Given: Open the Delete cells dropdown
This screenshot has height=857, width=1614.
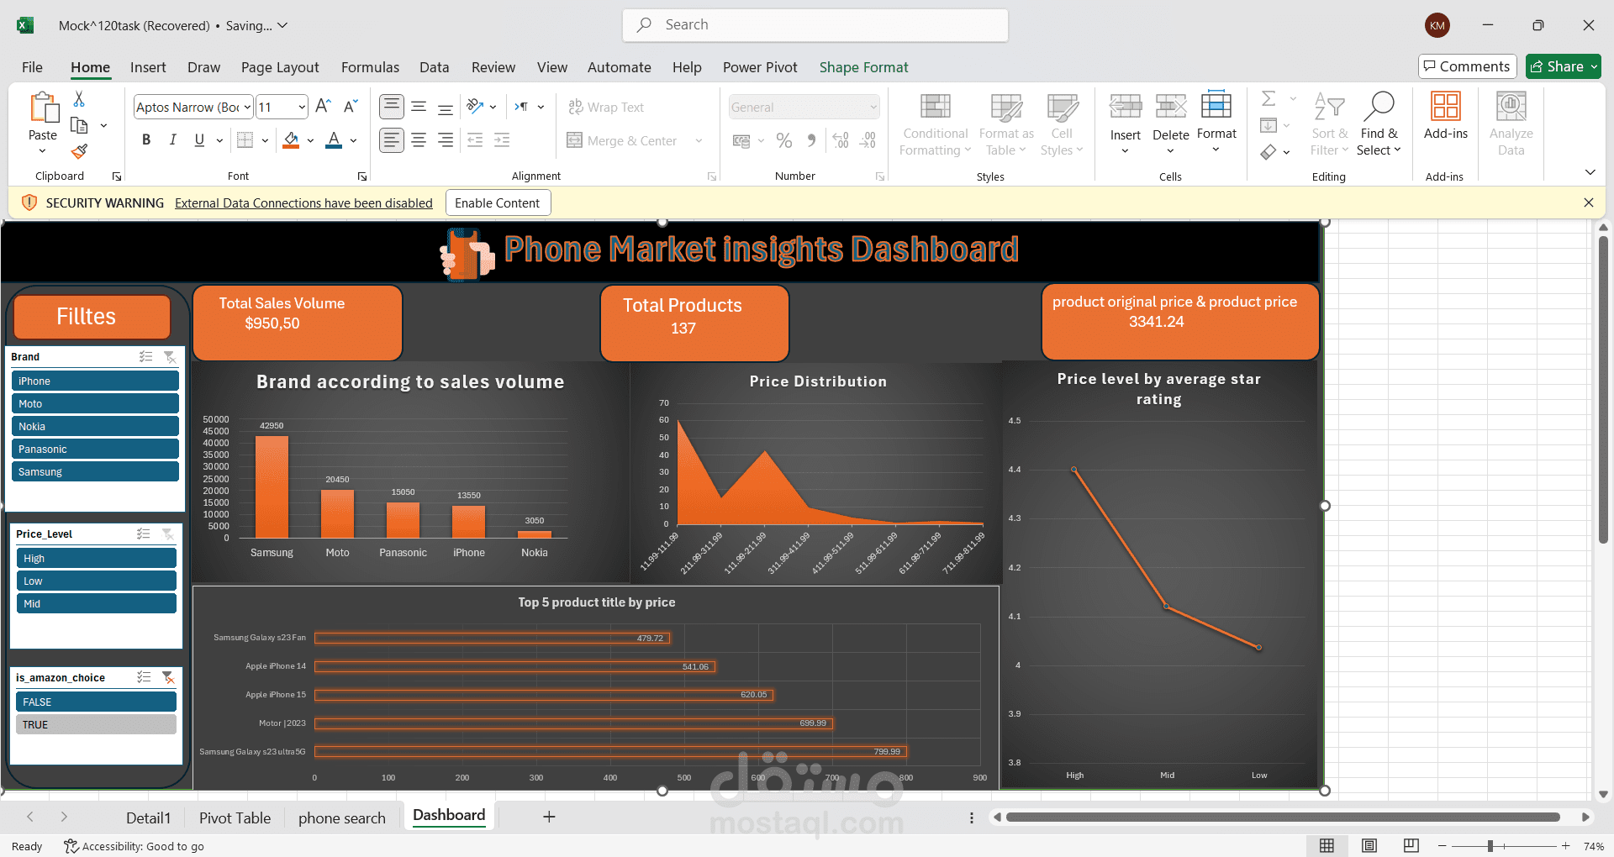Looking at the screenshot, I should [1170, 152].
